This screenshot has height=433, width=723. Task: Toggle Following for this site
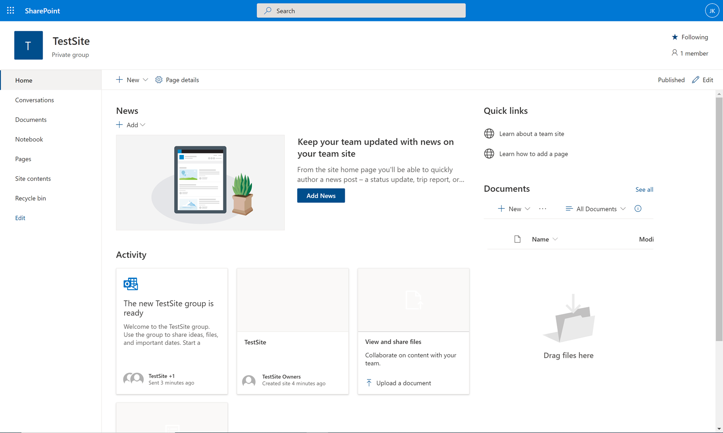[690, 37]
